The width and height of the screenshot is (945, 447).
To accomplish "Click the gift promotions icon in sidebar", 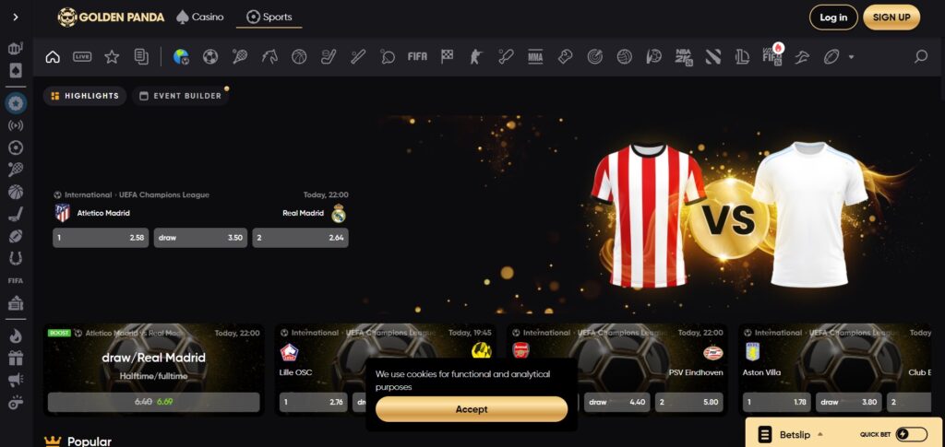I will click(16, 359).
